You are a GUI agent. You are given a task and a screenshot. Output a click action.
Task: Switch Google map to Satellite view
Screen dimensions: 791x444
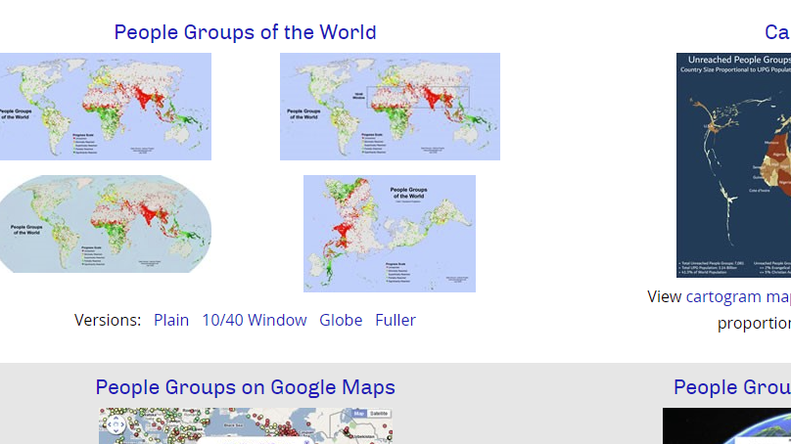click(379, 414)
